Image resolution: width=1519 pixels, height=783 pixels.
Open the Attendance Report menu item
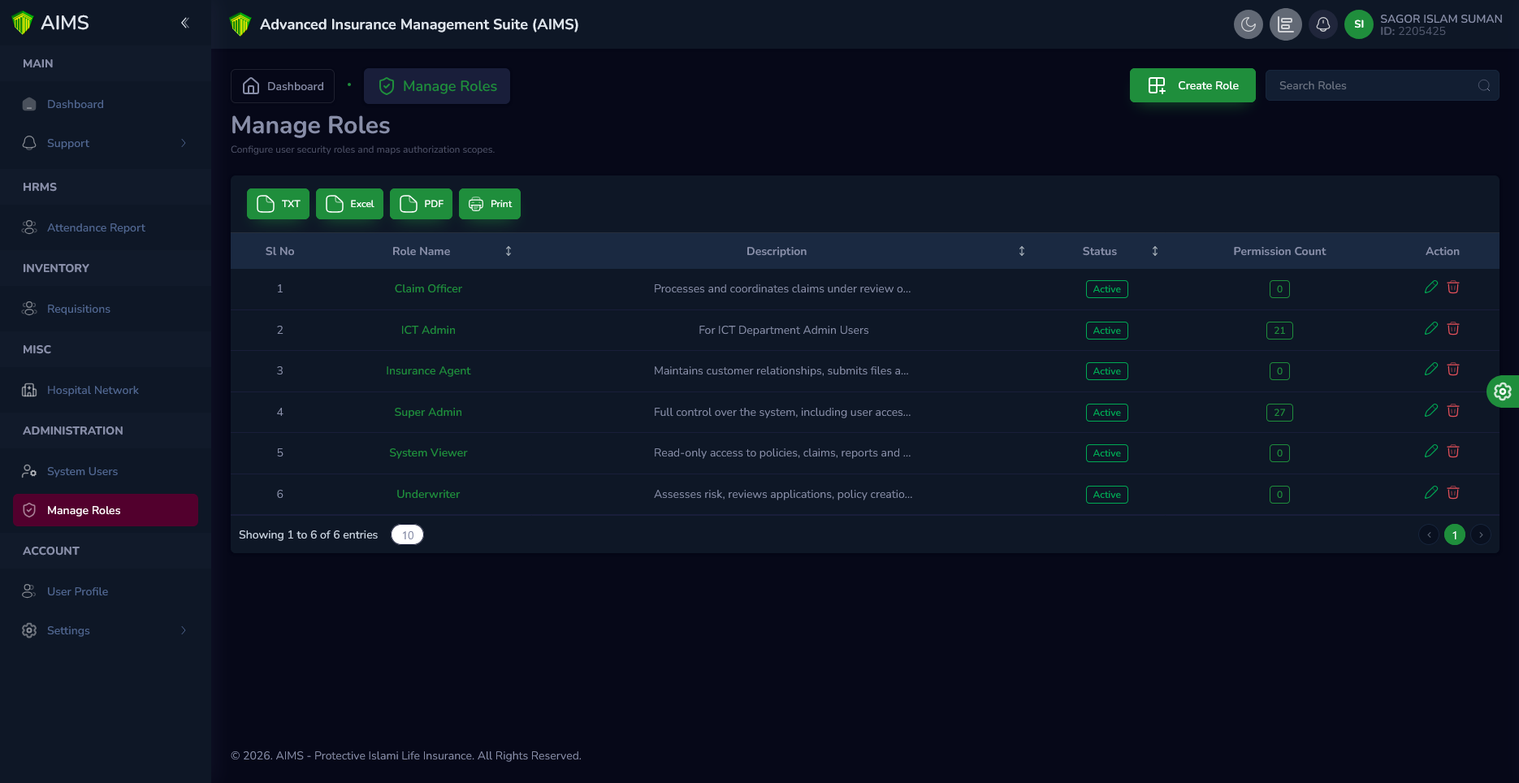tap(106, 227)
